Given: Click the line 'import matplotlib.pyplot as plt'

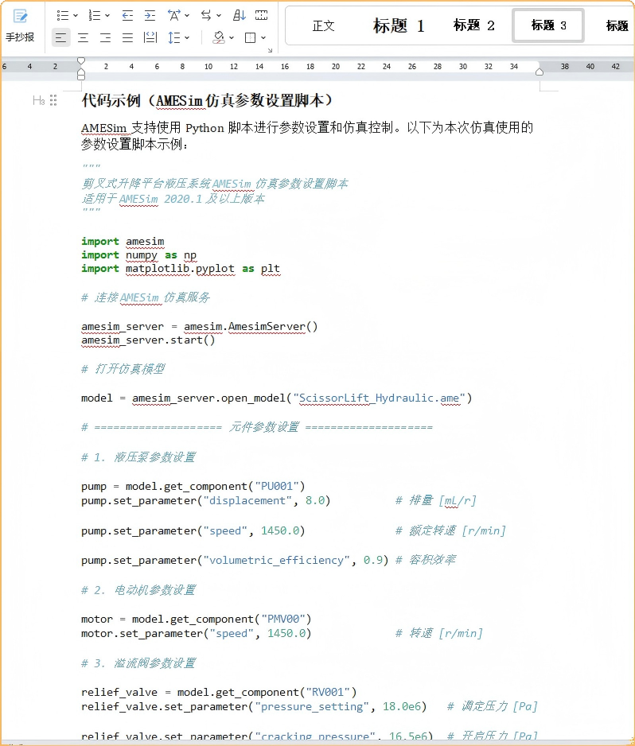Looking at the screenshot, I should 181,269.
